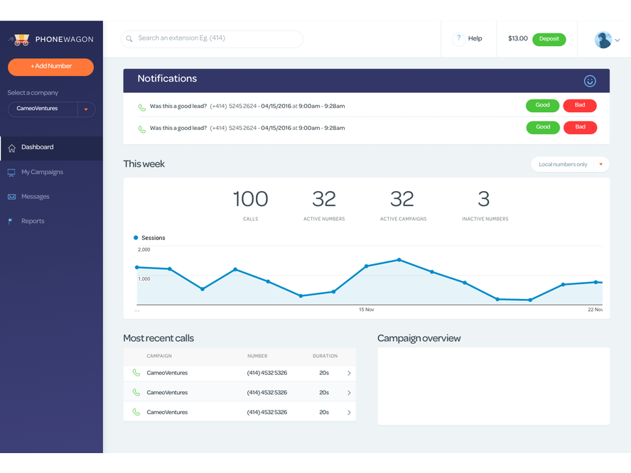
Task: Click the 100 calls count
Action: pos(250,199)
